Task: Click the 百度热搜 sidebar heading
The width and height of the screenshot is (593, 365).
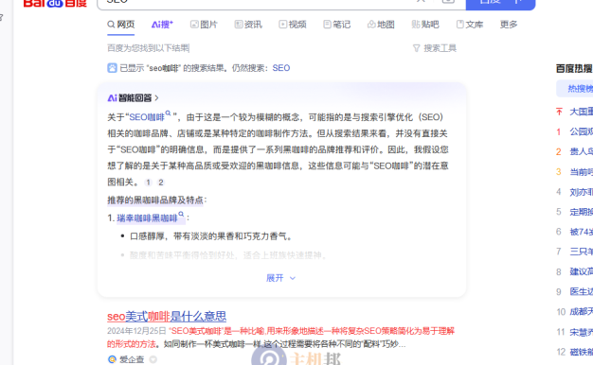Action: pos(574,69)
